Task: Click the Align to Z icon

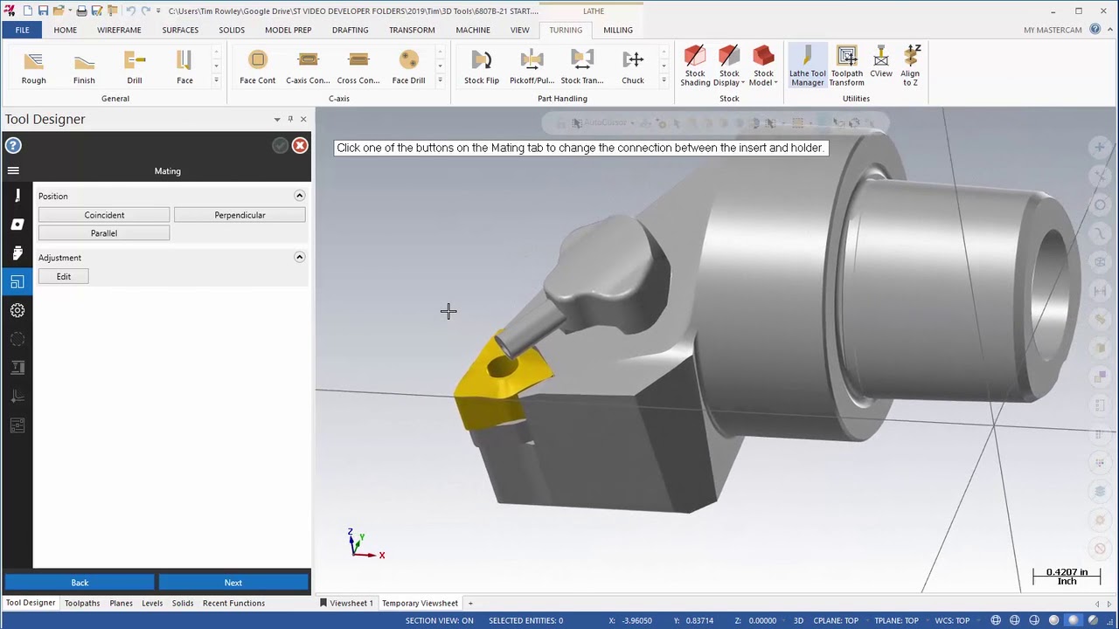Action: pos(910,66)
